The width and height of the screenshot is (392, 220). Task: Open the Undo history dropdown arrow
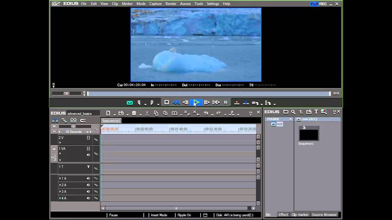pos(212,115)
